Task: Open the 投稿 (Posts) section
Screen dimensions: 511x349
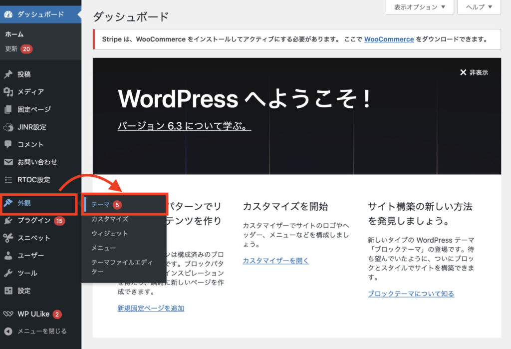Action: click(x=22, y=74)
